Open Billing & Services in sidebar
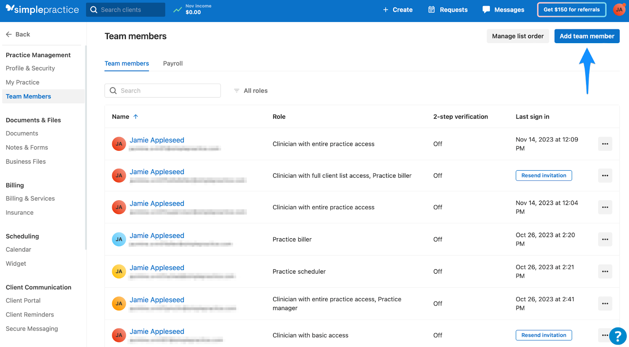This screenshot has width=629, height=347. click(x=30, y=199)
